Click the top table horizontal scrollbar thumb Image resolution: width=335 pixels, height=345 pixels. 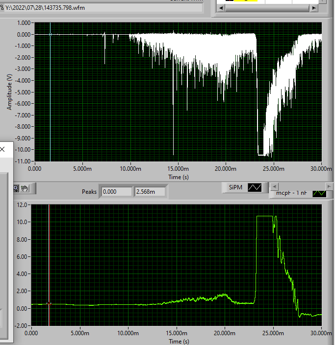(x=267, y=8)
